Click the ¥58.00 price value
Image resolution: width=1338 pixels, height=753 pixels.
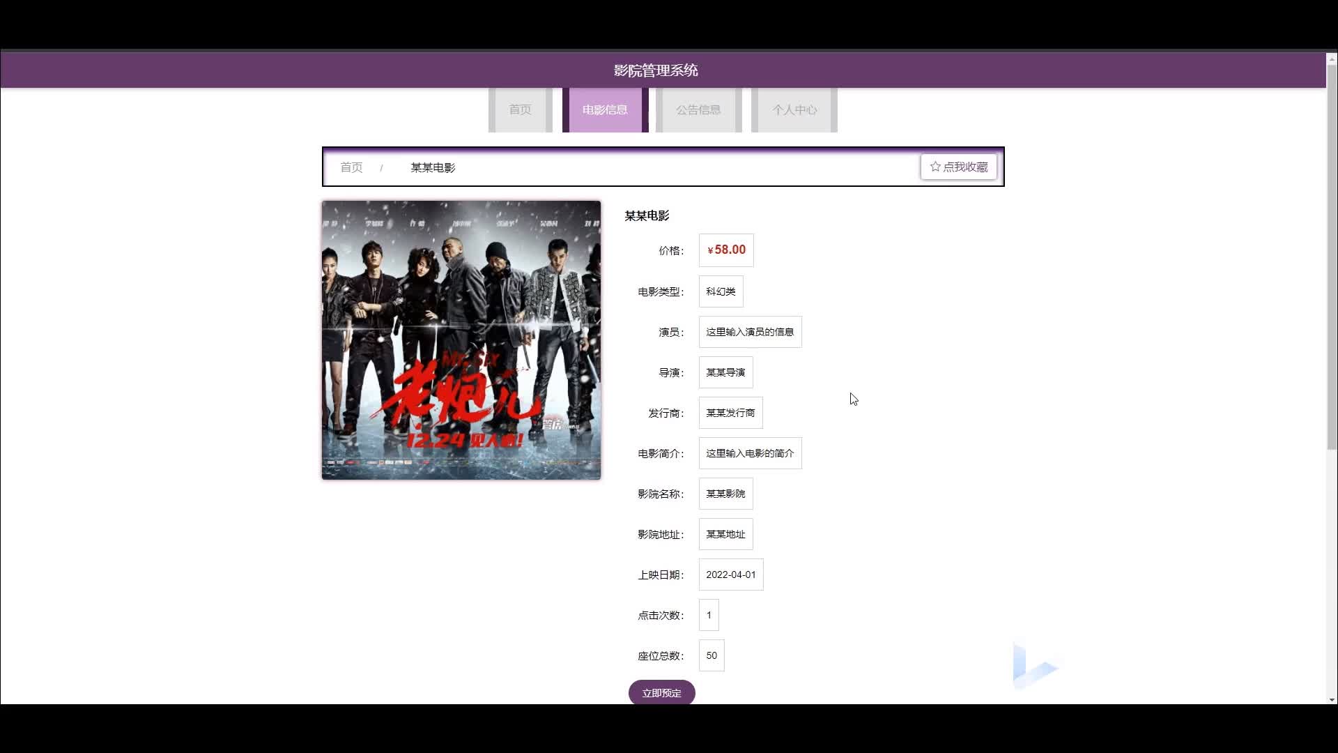click(x=726, y=250)
